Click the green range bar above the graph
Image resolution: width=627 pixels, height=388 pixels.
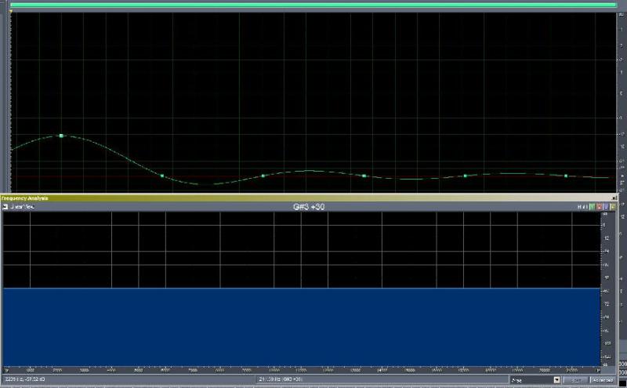[313, 5]
